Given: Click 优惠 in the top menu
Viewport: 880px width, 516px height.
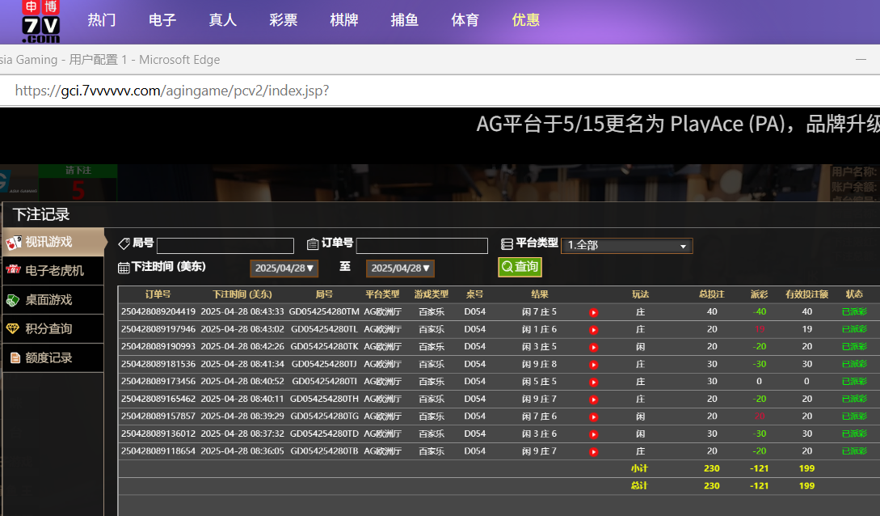Looking at the screenshot, I should tap(525, 20).
